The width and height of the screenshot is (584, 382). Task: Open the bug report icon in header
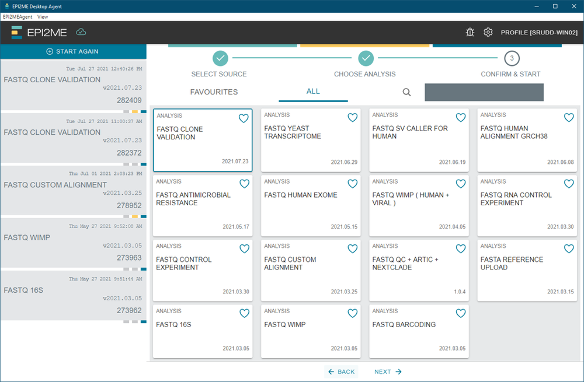(x=470, y=32)
